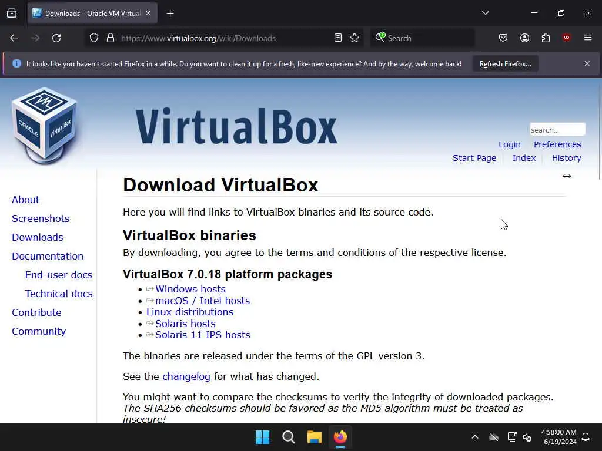Screen dimensions: 602x451
Task: Open the Firefox application hamburger menu
Action: (x=588, y=38)
